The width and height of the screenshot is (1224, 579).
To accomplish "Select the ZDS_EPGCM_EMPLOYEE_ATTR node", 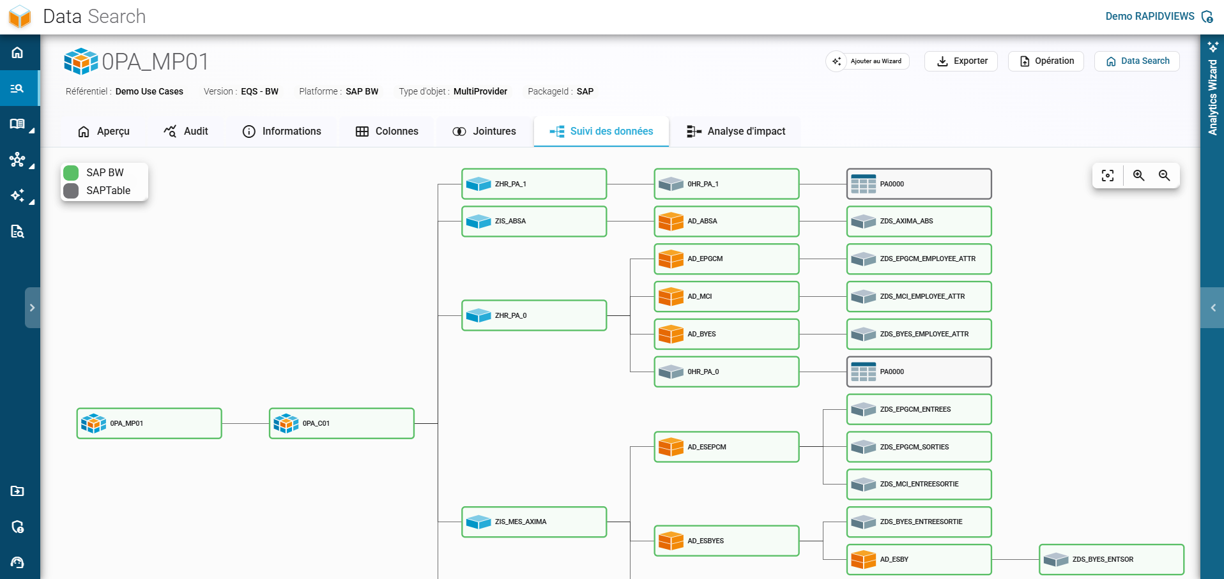I will [x=919, y=259].
